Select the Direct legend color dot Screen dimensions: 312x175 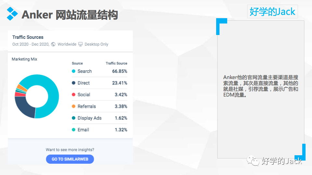pyautogui.click(x=74, y=83)
